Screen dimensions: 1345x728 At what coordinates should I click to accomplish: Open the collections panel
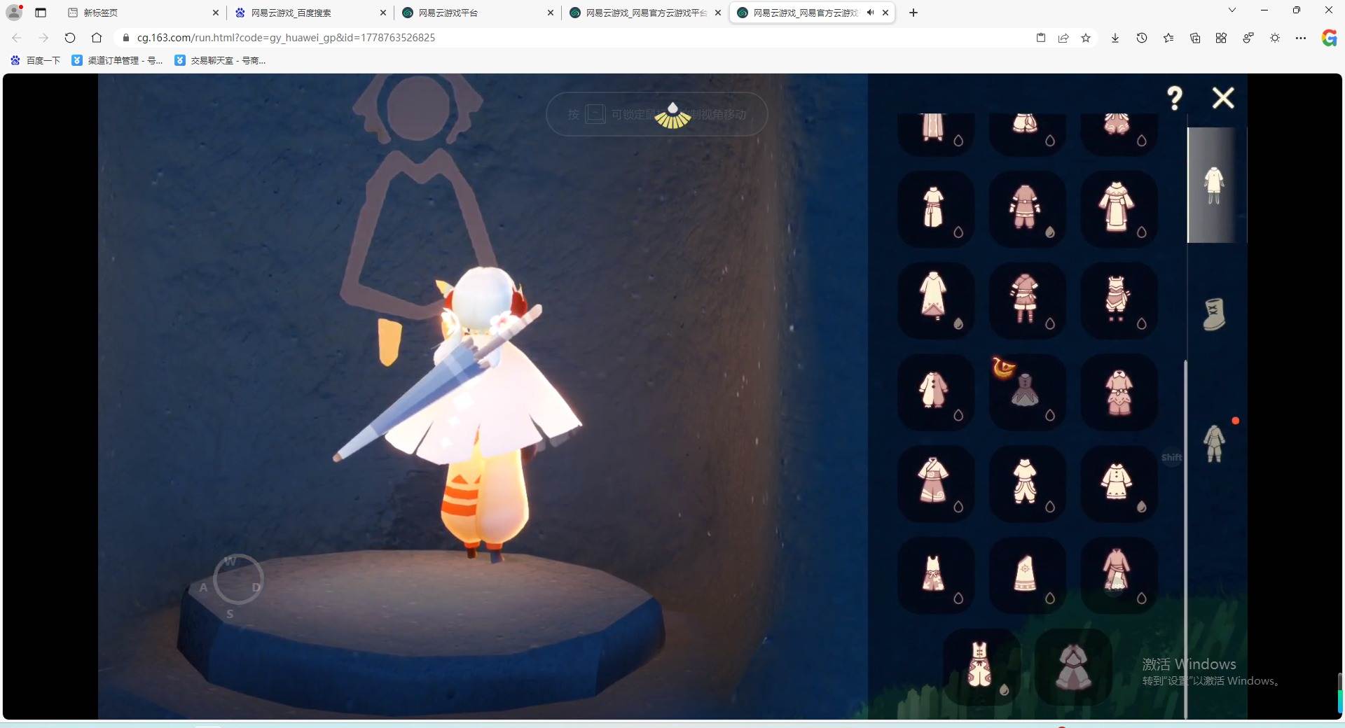coord(1195,38)
